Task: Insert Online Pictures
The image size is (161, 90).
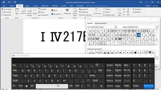Action: (29, 12)
